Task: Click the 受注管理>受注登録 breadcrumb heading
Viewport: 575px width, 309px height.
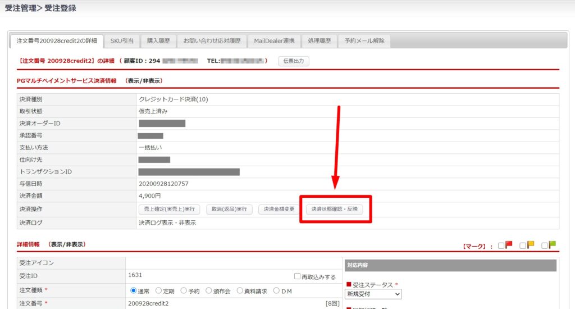Action: pyautogui.click(x=40, y=8)
